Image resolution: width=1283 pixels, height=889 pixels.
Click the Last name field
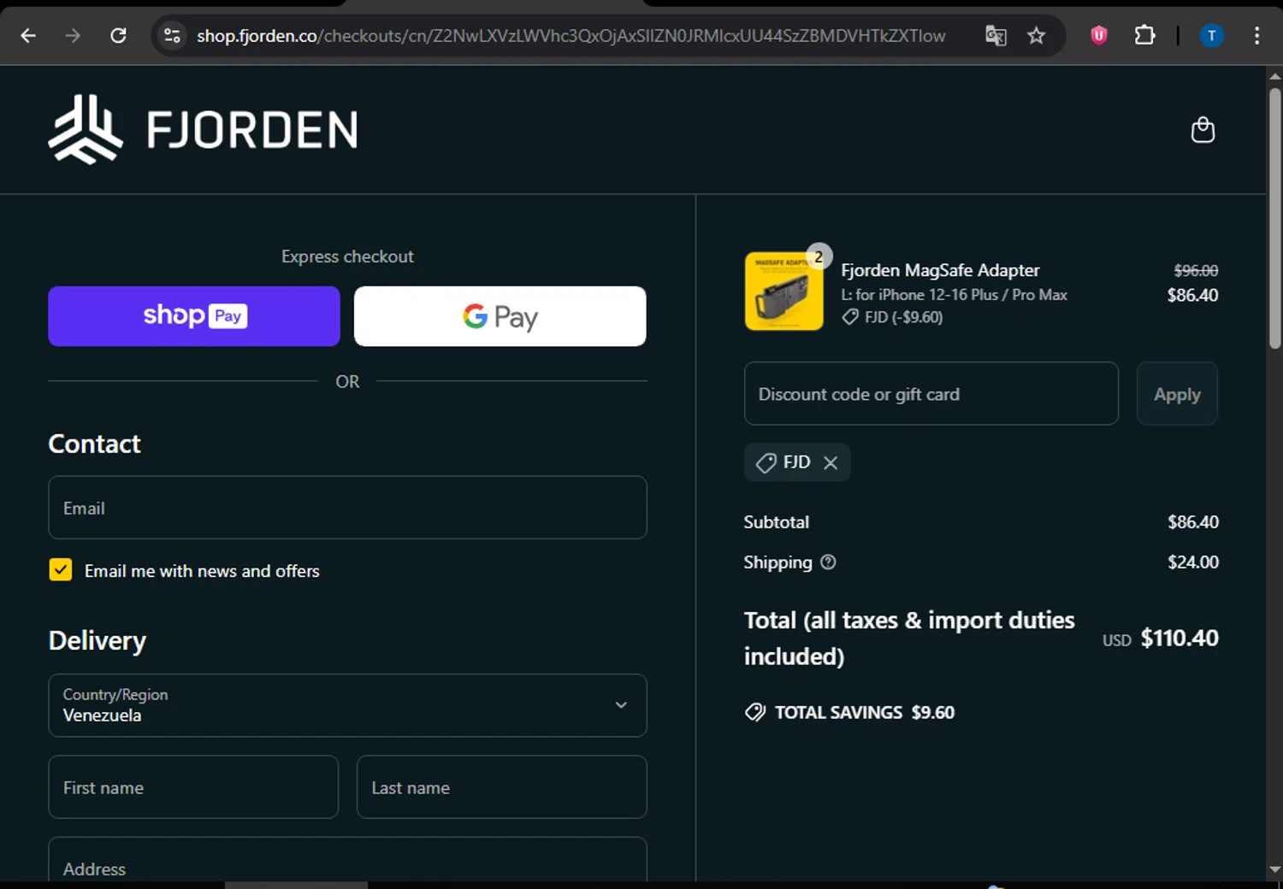tap(501, 787)
